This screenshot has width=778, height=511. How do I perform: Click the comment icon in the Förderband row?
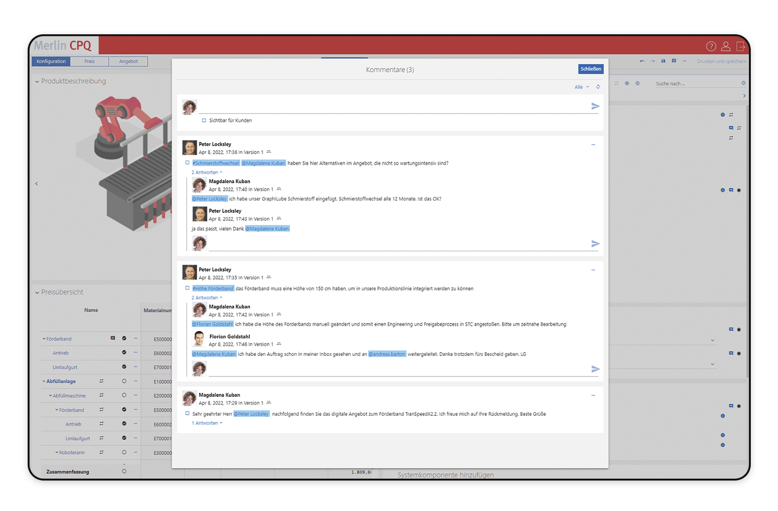click(x=113, y=338)
